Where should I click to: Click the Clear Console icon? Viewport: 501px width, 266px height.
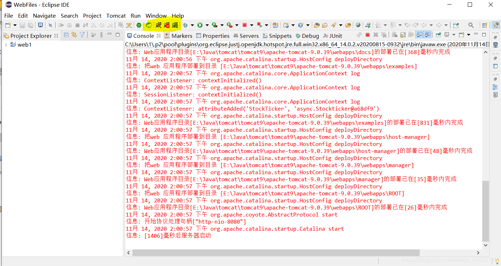[395, 35]
